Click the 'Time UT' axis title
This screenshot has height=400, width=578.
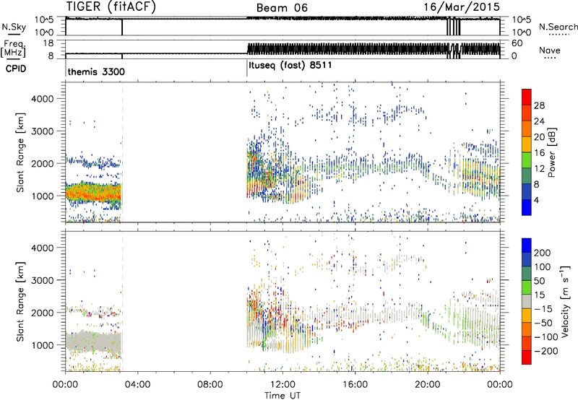point(282,396)
